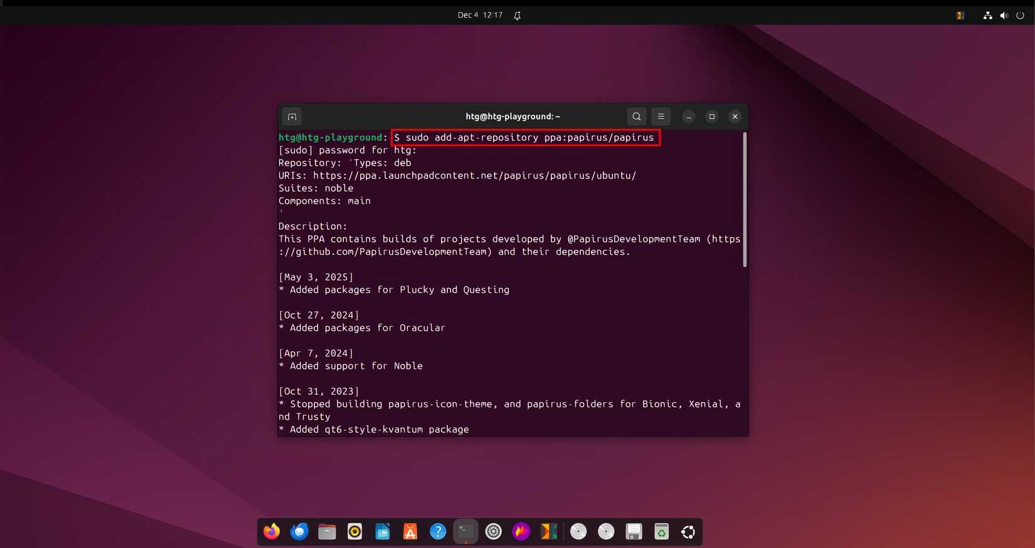The width and height of the screenshot is (1035, 548).
Task: Open the power menu icon
Action: pyautogui.click(x=1020, y=16)
